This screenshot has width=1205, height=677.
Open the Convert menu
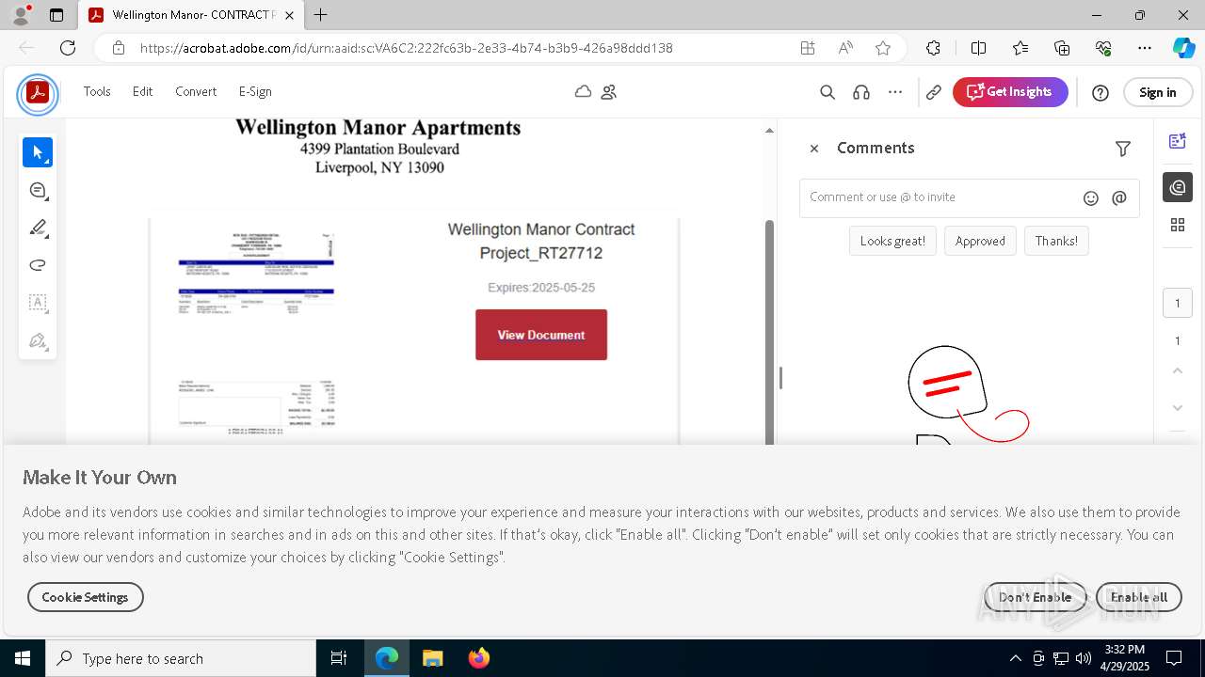point(196,91)
